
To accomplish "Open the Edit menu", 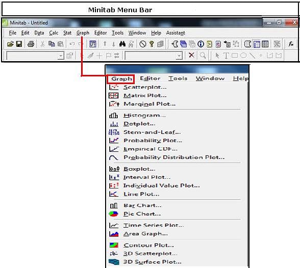I will point(25,33).
